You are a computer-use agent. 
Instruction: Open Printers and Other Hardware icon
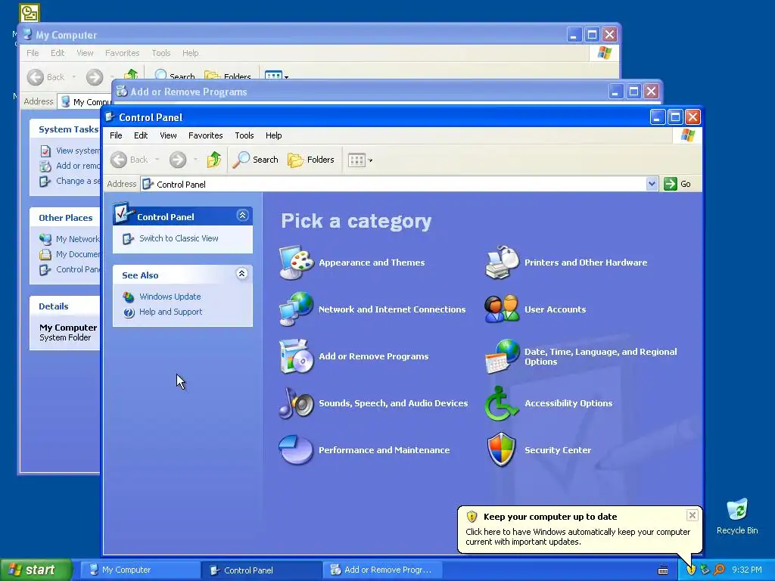click(x=503, y=263)
